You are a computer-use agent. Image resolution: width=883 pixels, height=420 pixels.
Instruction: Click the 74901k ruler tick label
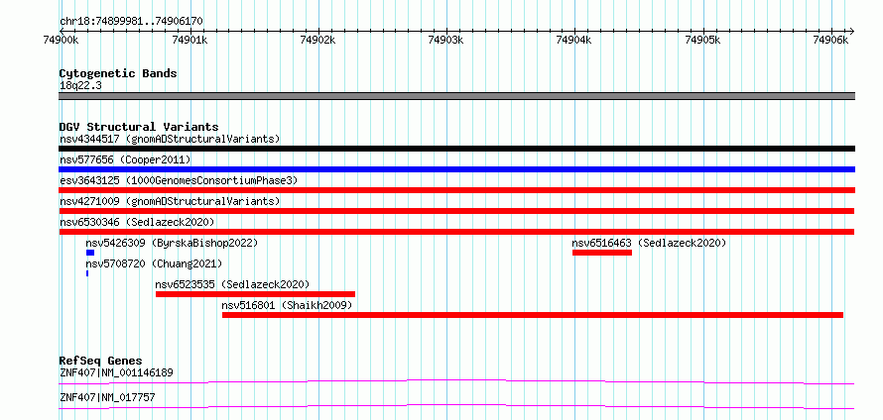(190, 40)
